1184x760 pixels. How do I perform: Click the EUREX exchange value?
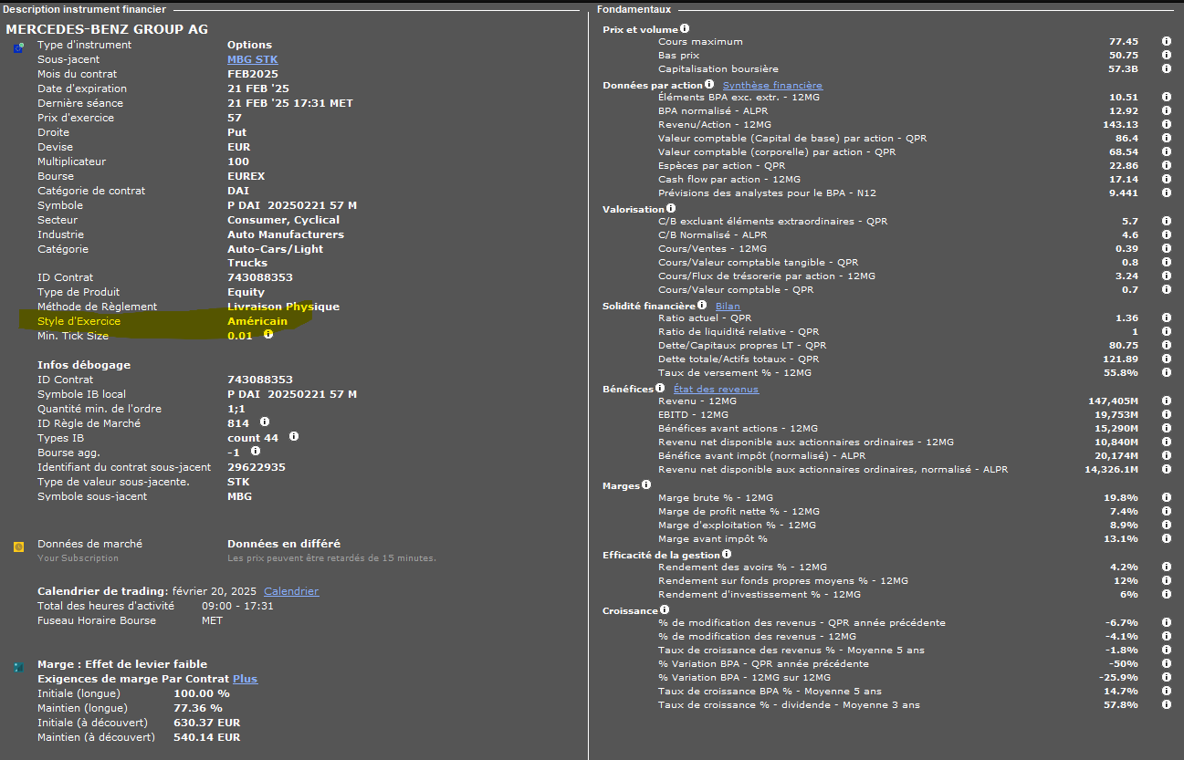pyautogui.click(x=246, y=176)
